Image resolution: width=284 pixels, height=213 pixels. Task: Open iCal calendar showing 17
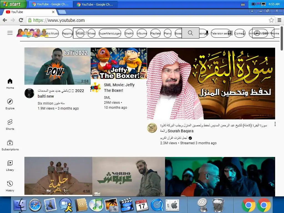tap(142, 205)
